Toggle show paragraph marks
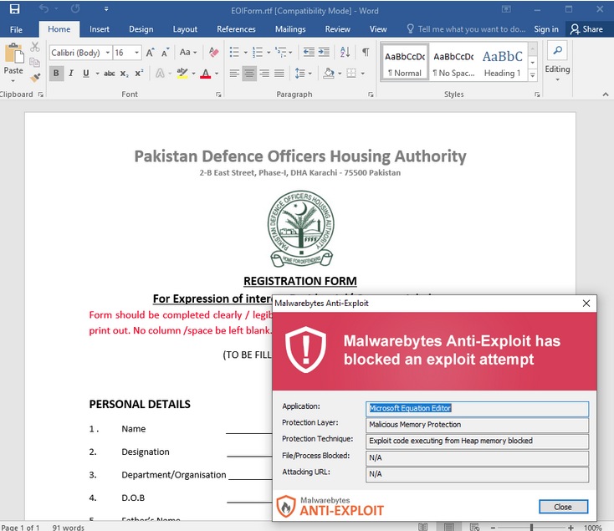Viewport: 614px width, 531px height. coord(366,52)
